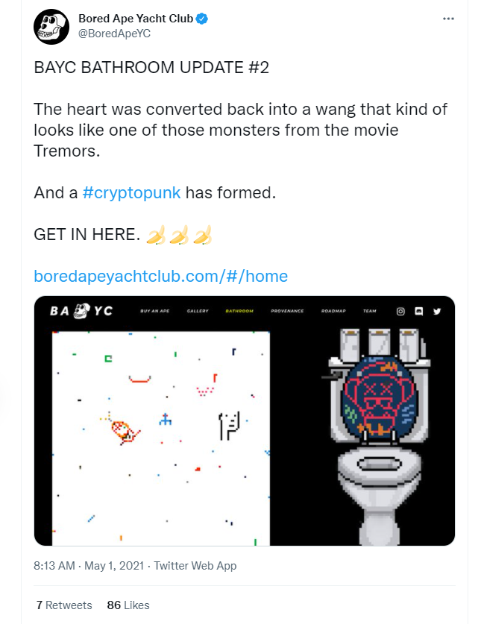481x624 pixels.
Task: Click the banana emojis in tweet
Action: coord(179,236)
